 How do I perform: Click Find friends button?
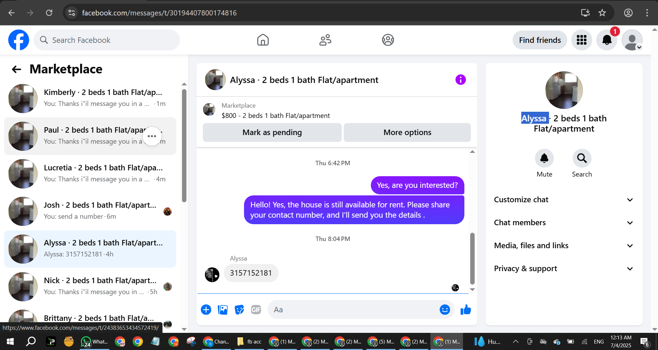coord(540,40)
